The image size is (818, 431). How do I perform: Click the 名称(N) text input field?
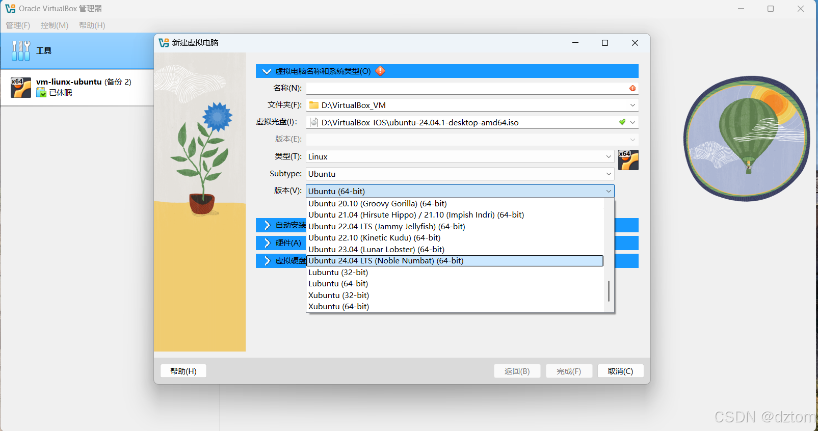point(472,88)
